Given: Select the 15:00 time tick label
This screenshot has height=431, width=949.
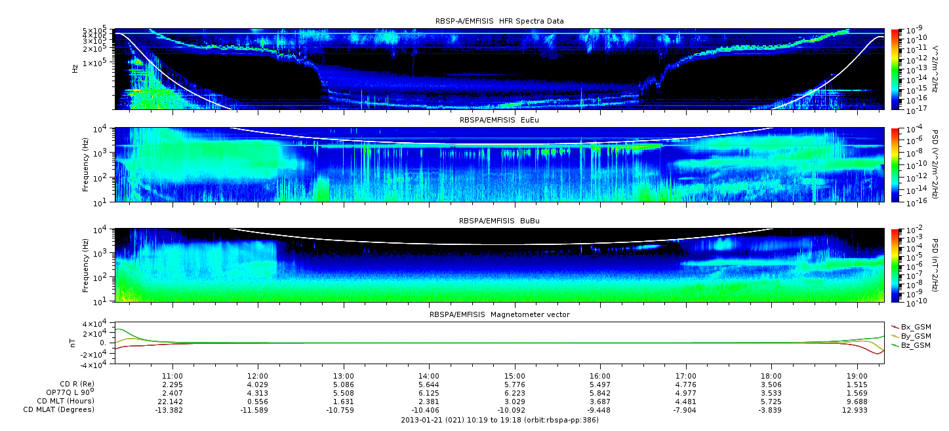Looking at the screenshot, I should 515,376.
